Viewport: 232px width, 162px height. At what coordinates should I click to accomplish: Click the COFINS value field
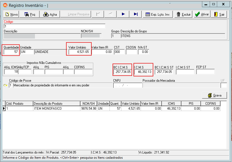point(83,72)
